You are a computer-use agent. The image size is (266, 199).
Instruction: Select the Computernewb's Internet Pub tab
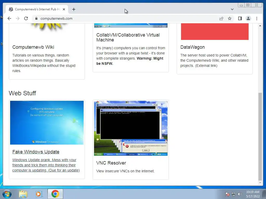click(37, 9)
